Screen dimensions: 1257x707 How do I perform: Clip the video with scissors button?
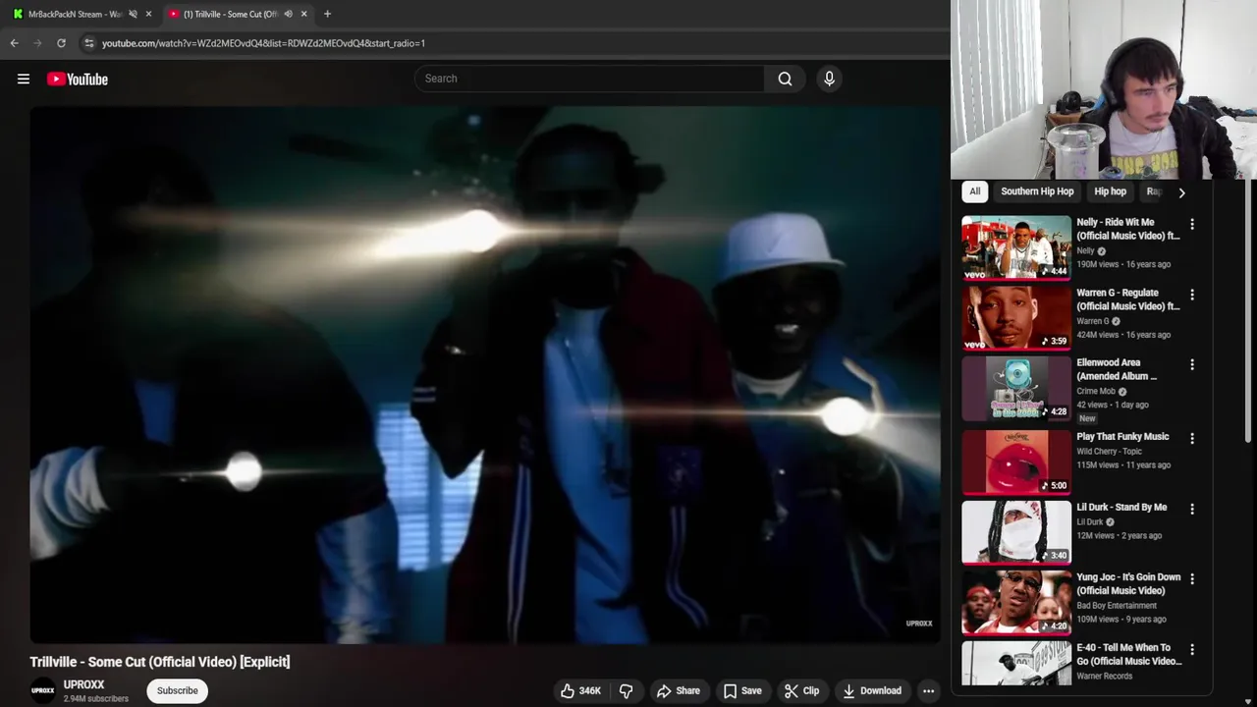click(x=801, y=690)
